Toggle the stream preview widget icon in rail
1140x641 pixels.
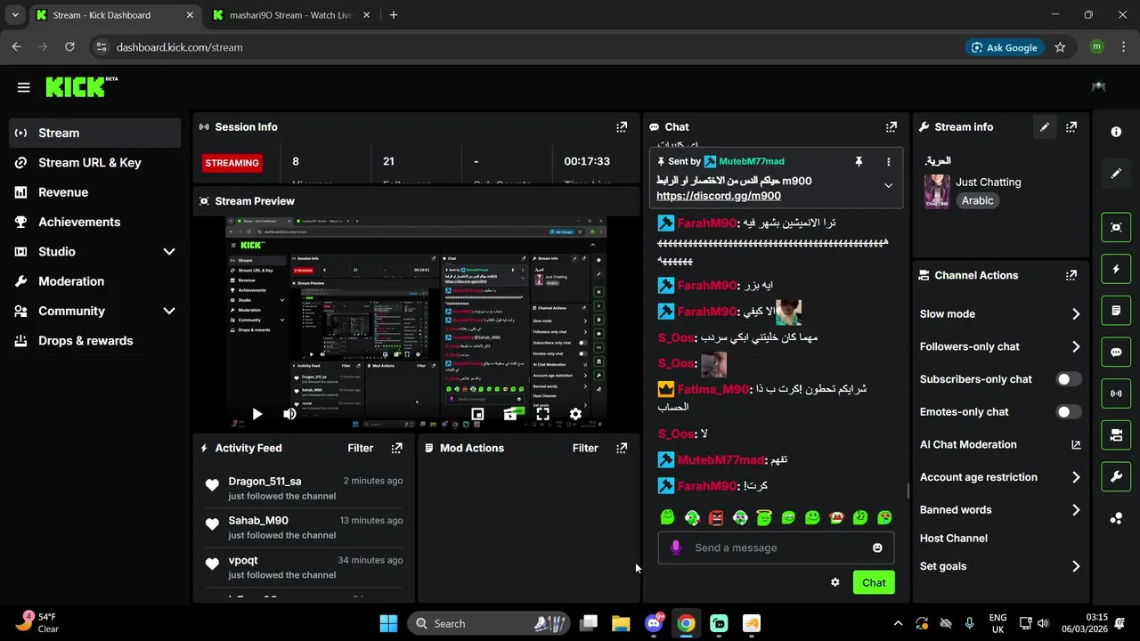pos(1116,227)
